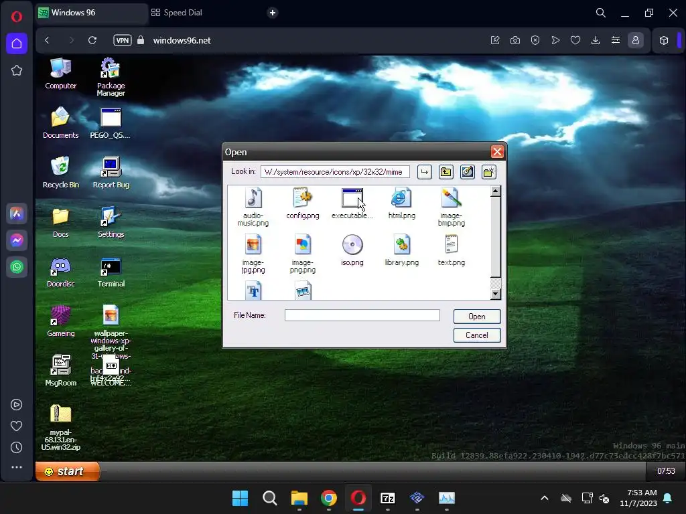Open Opera sidebar bookmarks star icon
686x514 pixels.
click(x=17, y=70)
